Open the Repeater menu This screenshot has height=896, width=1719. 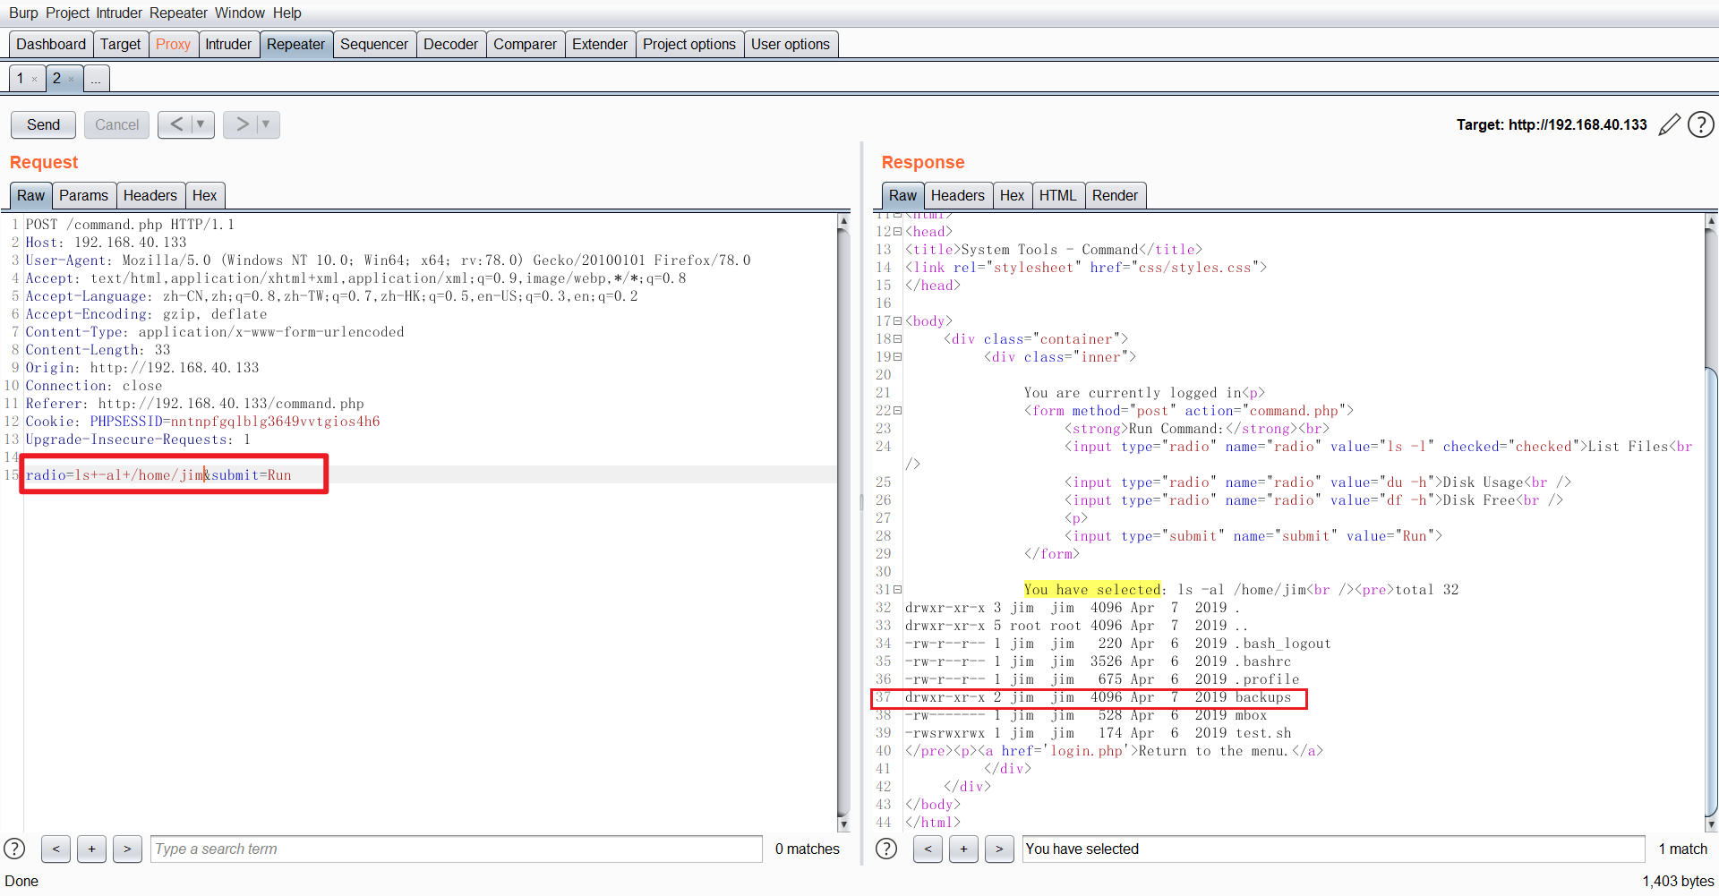(x=178, y=13)
